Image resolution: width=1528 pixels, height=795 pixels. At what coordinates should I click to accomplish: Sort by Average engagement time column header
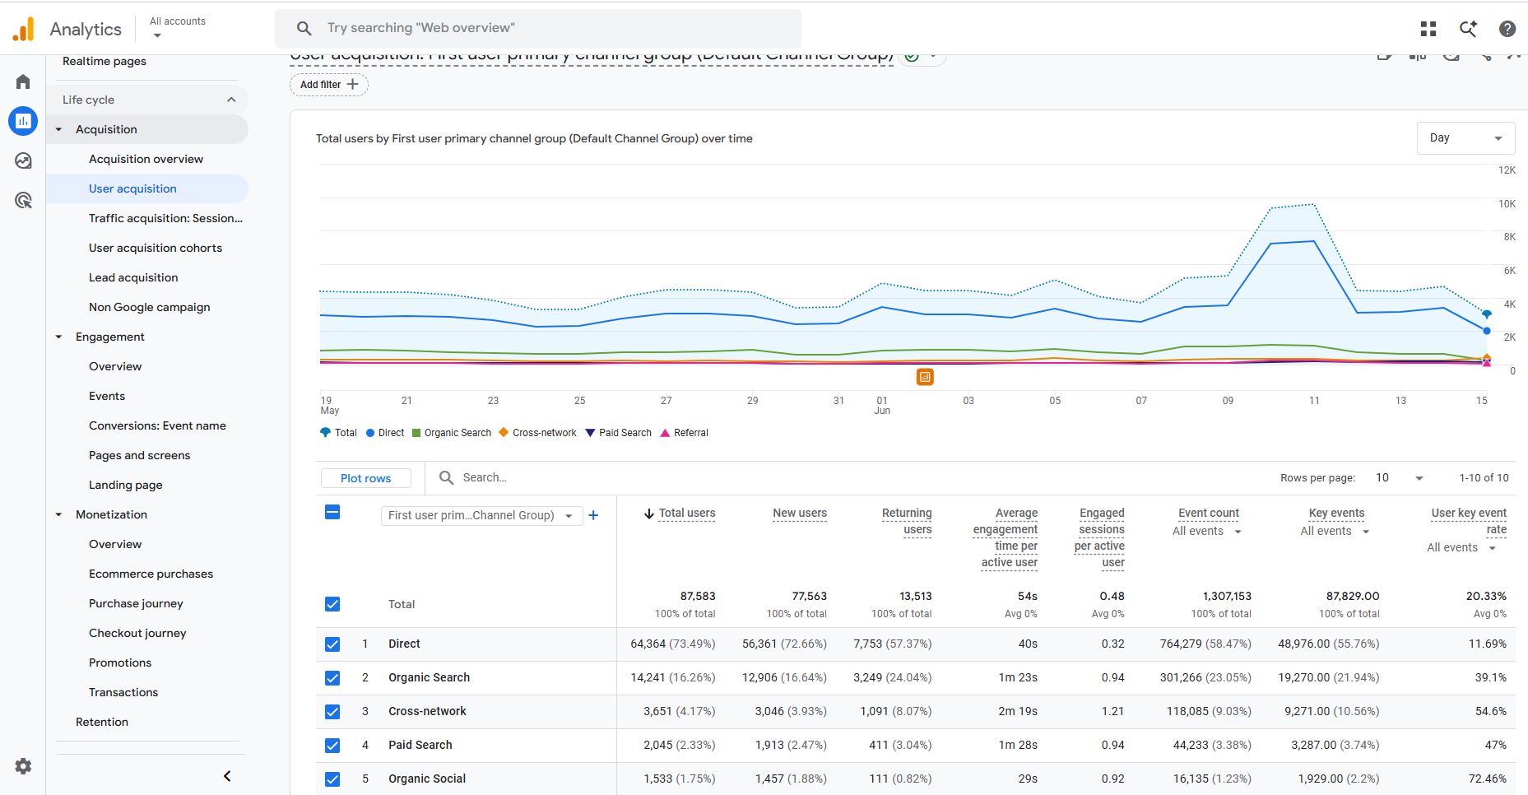click(1006, 538)
